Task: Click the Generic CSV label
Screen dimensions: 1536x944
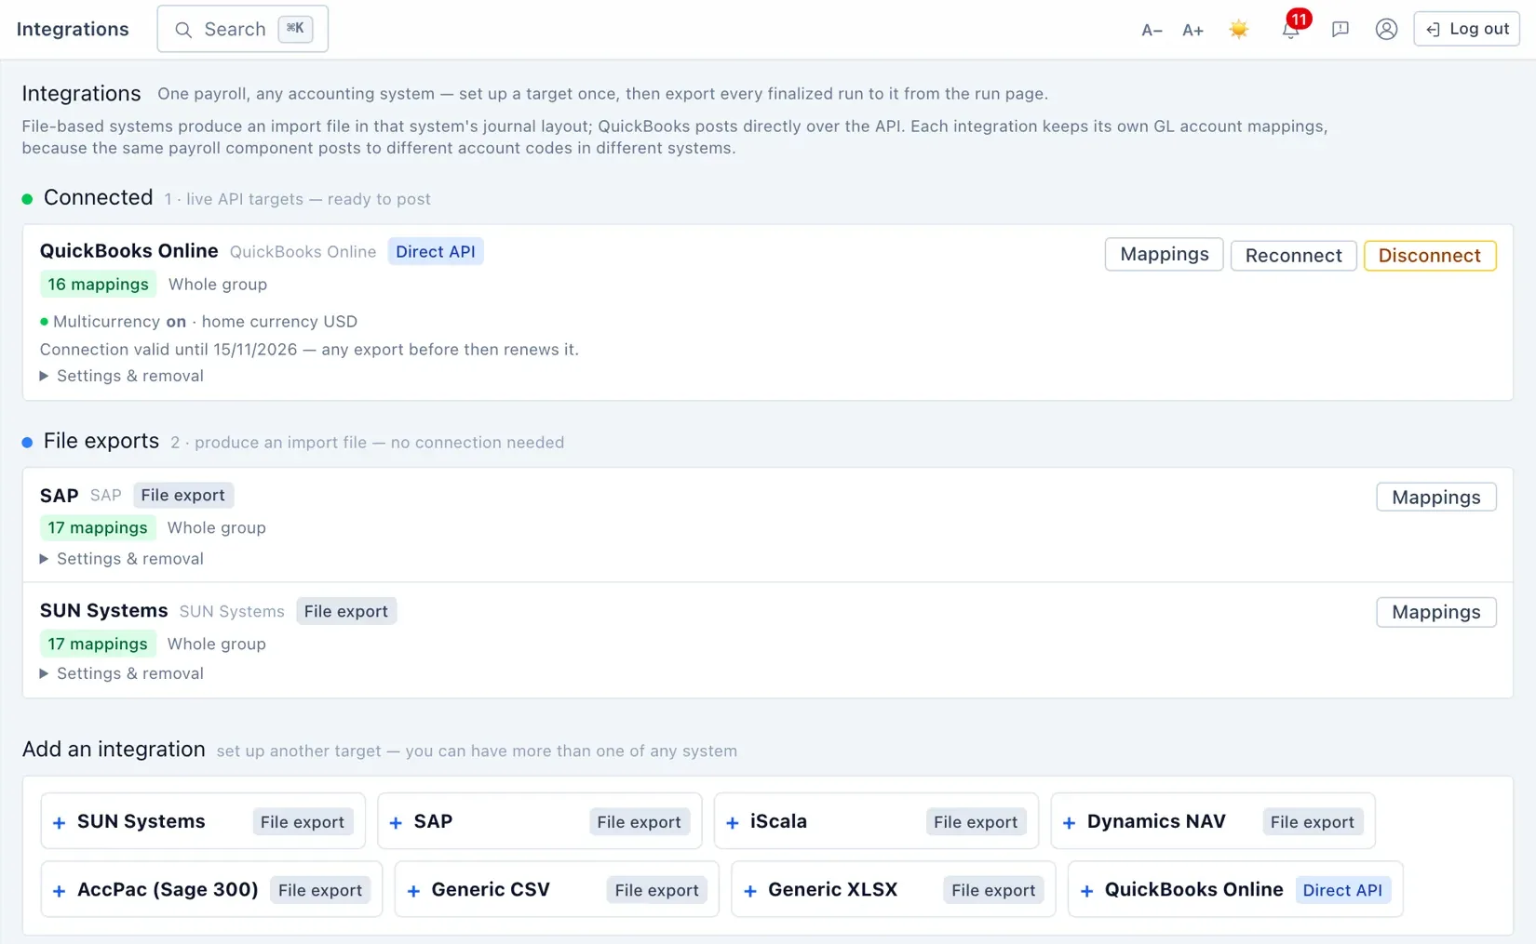Action: pyautogui.click(x=491, y=889)
